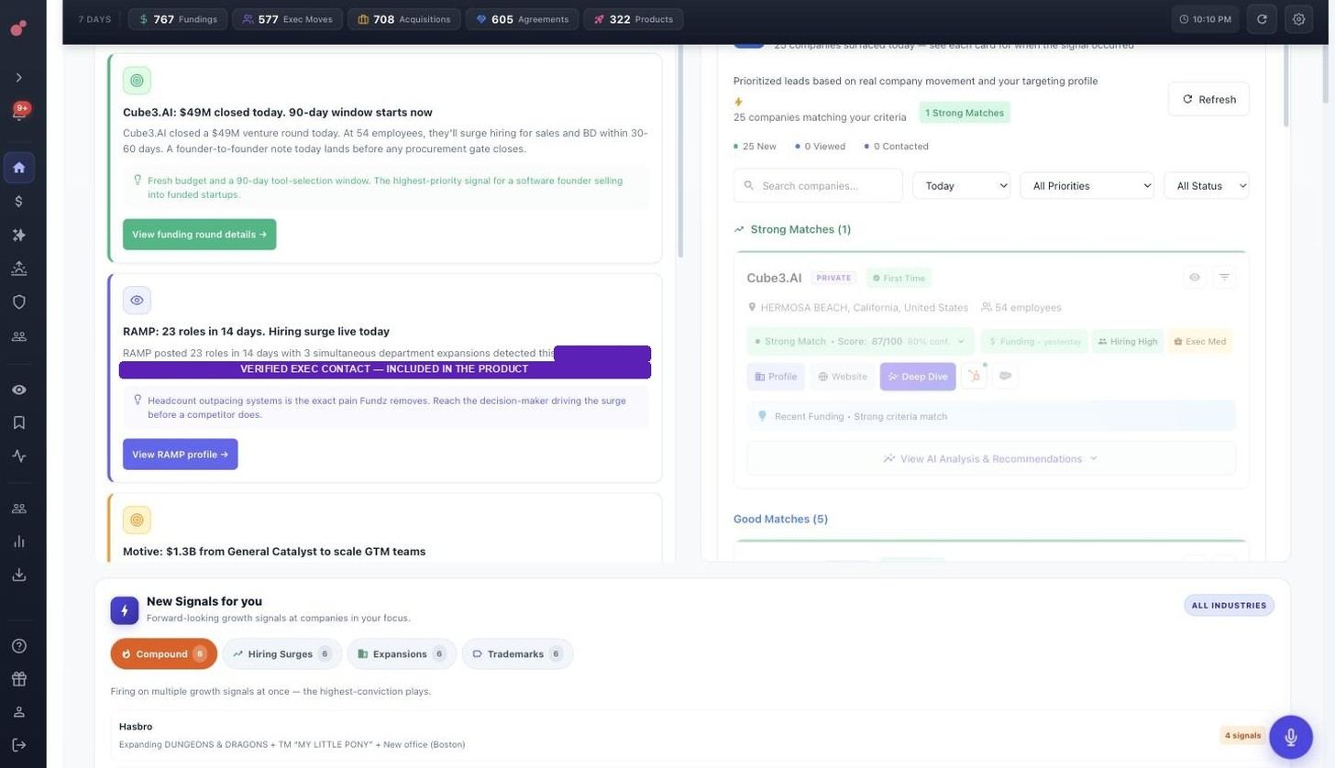Image resolution: width=1335 pixels, height=768 pixels.
Task: Open the All Priorities dropdown
Action: (1087, 186)
